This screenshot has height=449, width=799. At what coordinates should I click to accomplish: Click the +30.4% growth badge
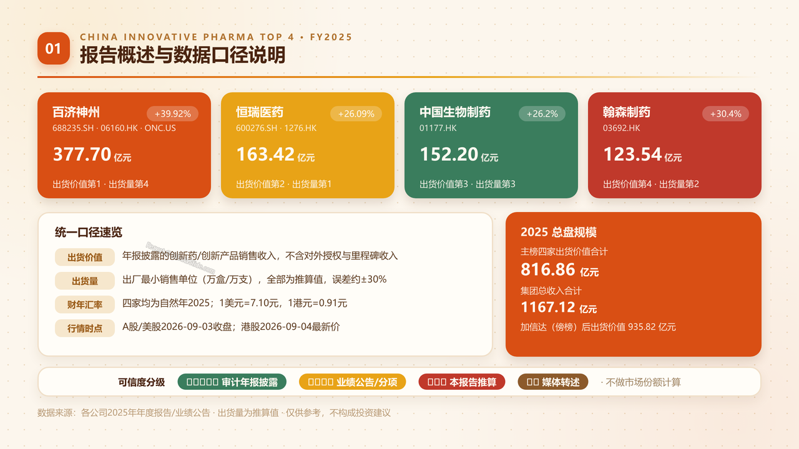725,113
